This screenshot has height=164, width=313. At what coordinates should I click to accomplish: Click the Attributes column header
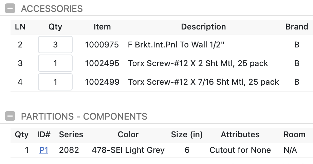pos(240,135)
